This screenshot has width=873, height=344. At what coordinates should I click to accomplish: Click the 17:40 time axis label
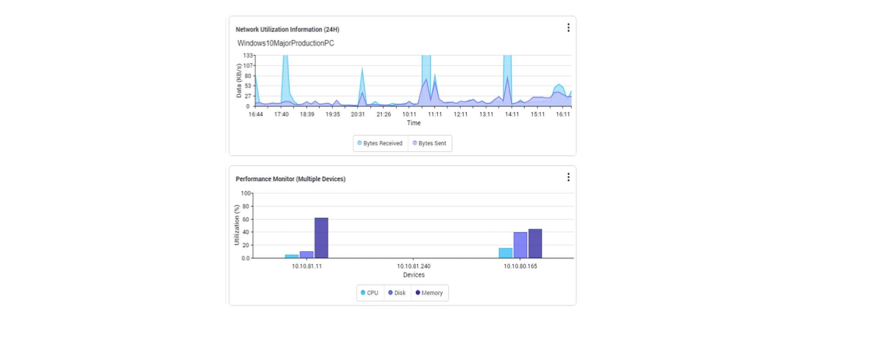pyautogui.click(x=281, y=114)
